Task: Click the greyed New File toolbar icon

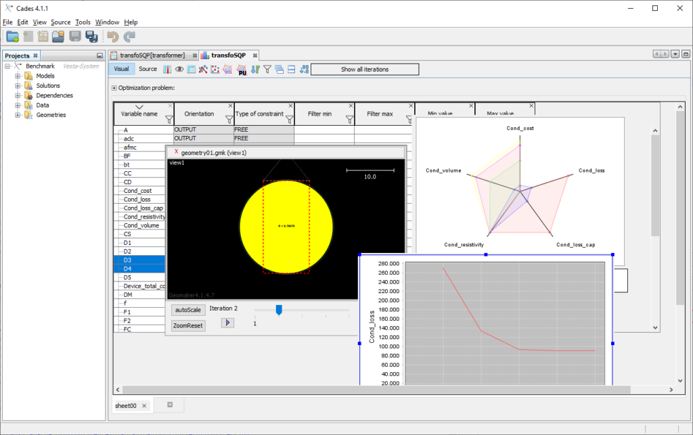Action: point(28,37)
